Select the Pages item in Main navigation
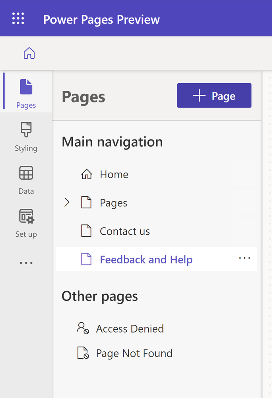 tap(156, 203)
